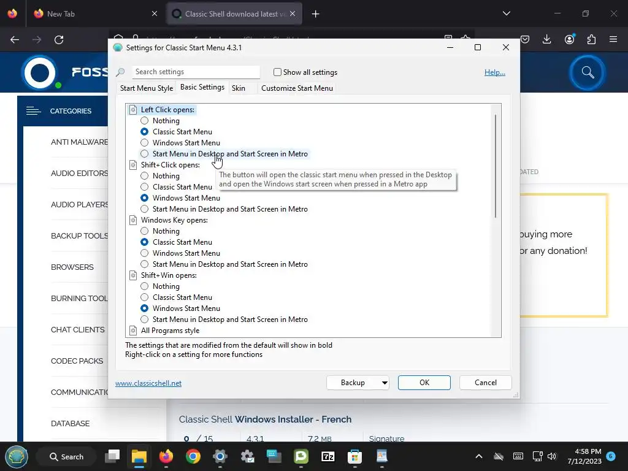Screen dimensions: 628x471
Task: Enable the Show all settings checkbox
Action: tap(277, 72)
